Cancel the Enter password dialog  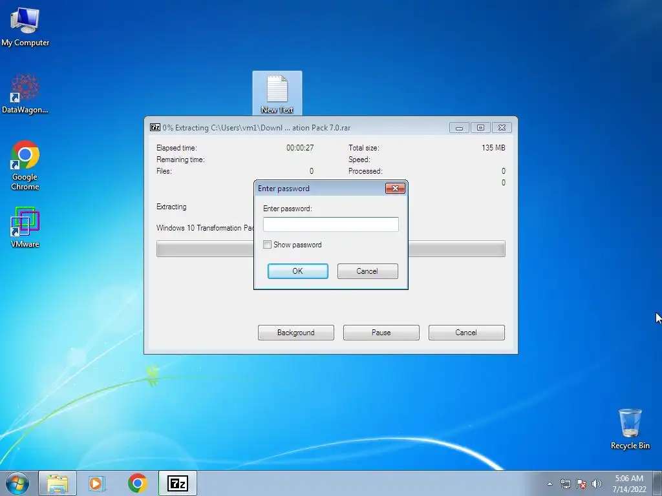(367, 271)
